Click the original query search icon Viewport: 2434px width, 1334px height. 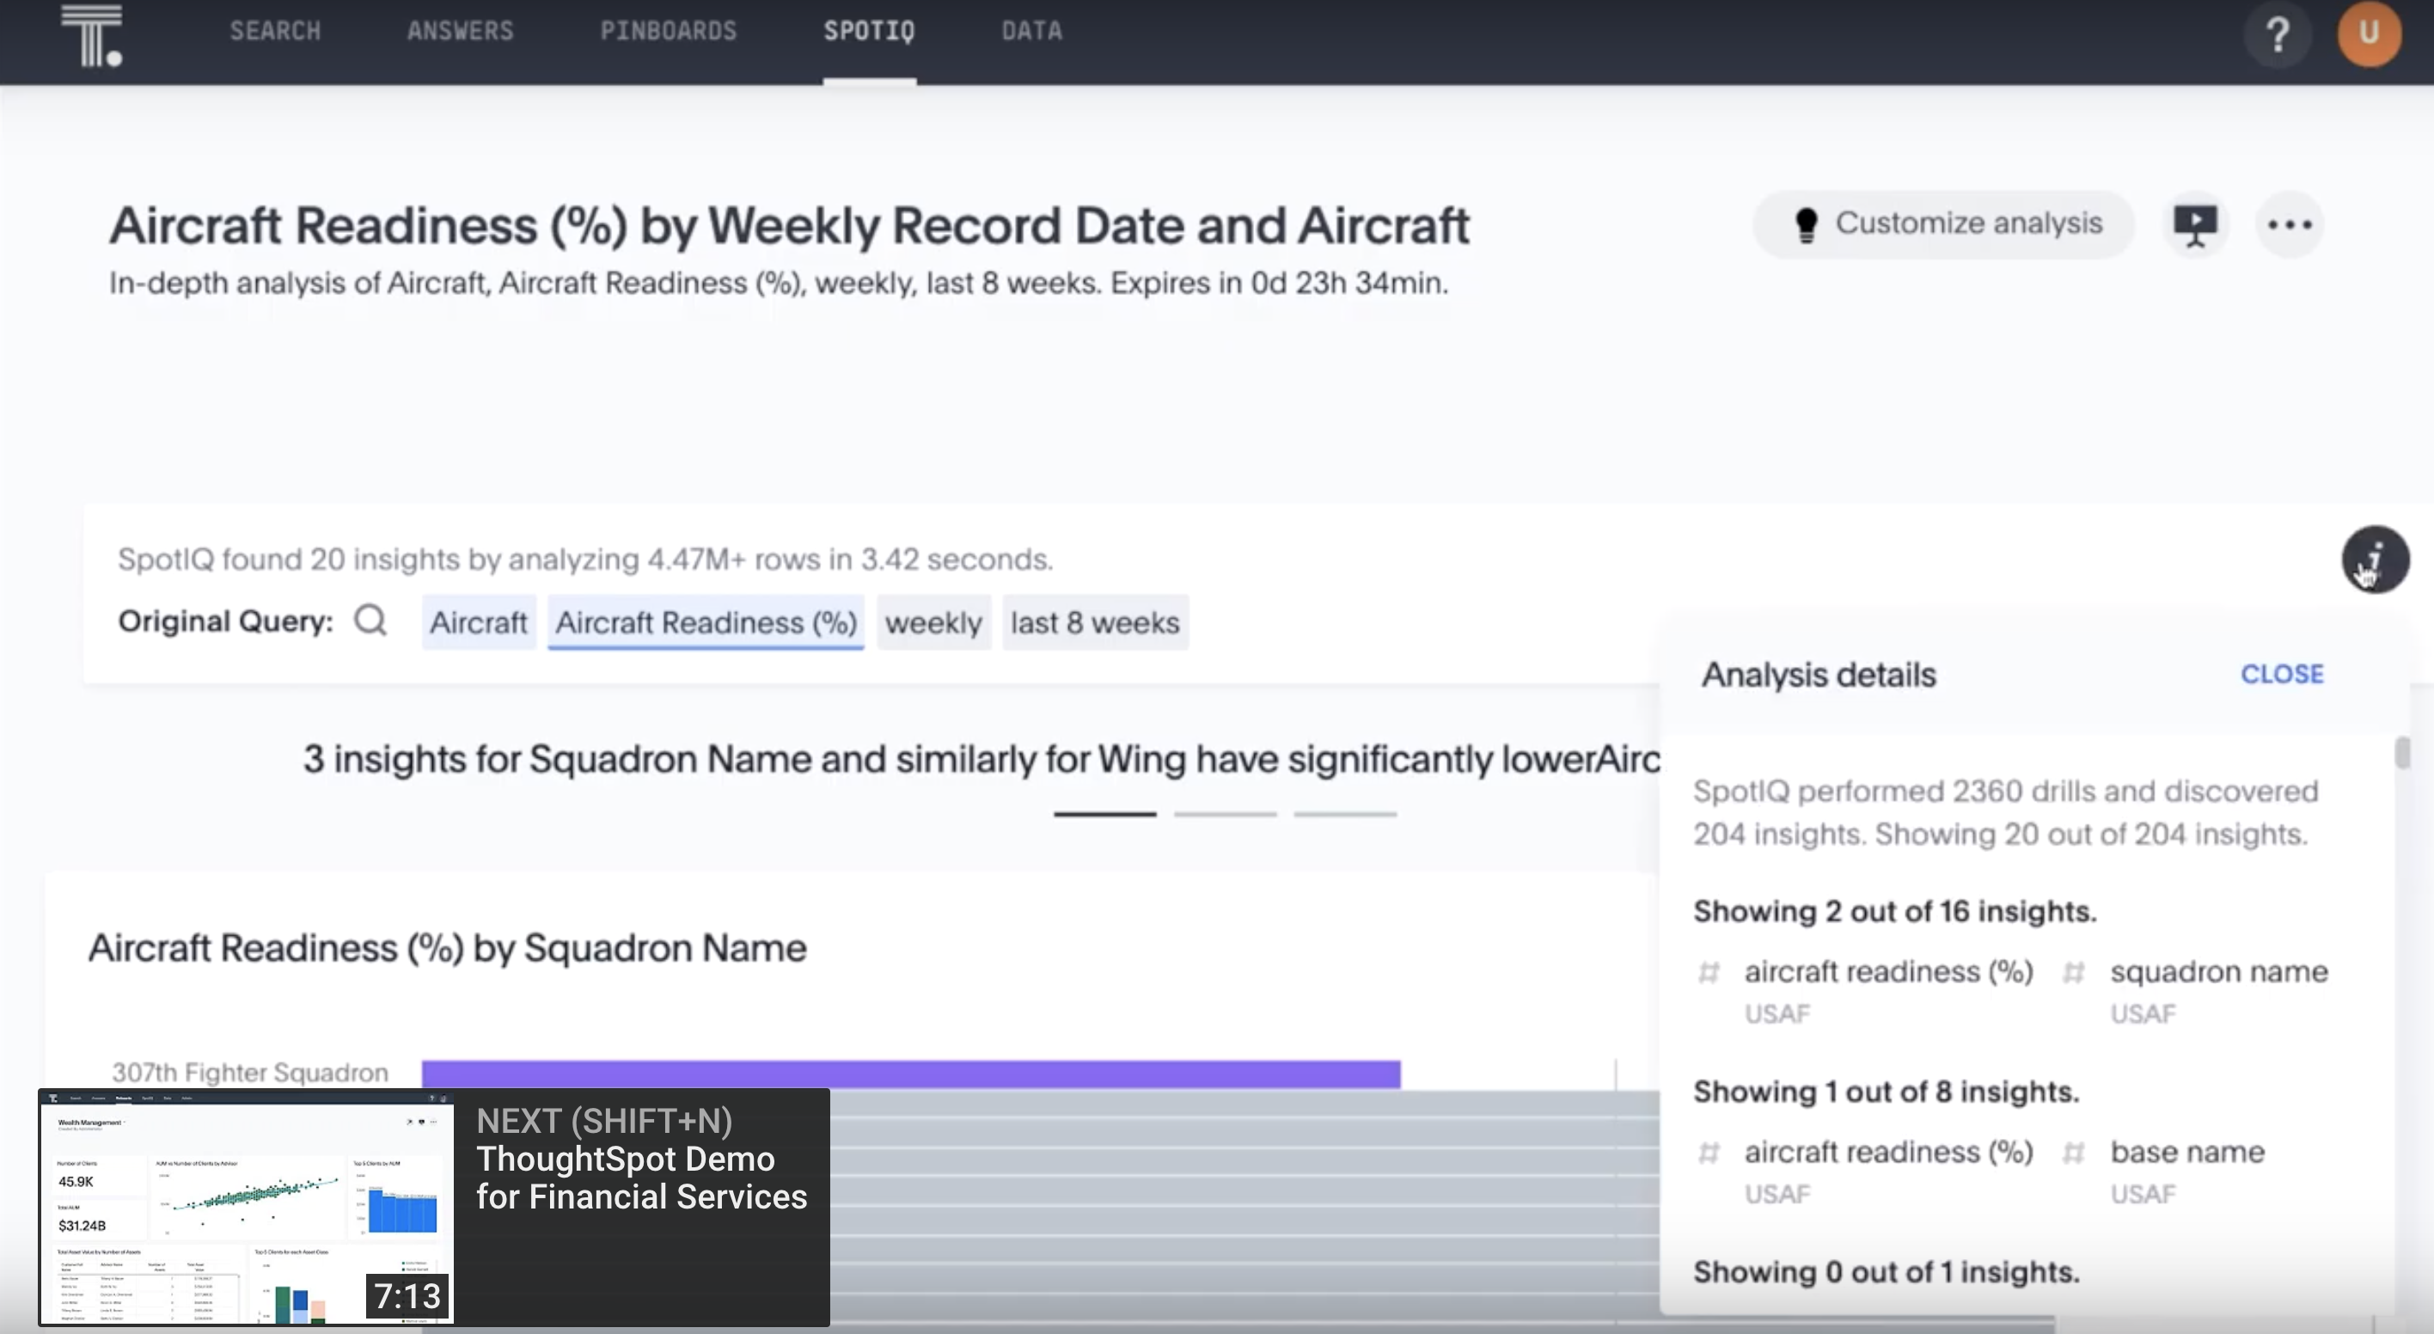(x=370, y=621)
